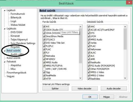Open LAV Splitter settings
Image resolution: width=133 pixels, height=102 pixels.
(55, 88)
